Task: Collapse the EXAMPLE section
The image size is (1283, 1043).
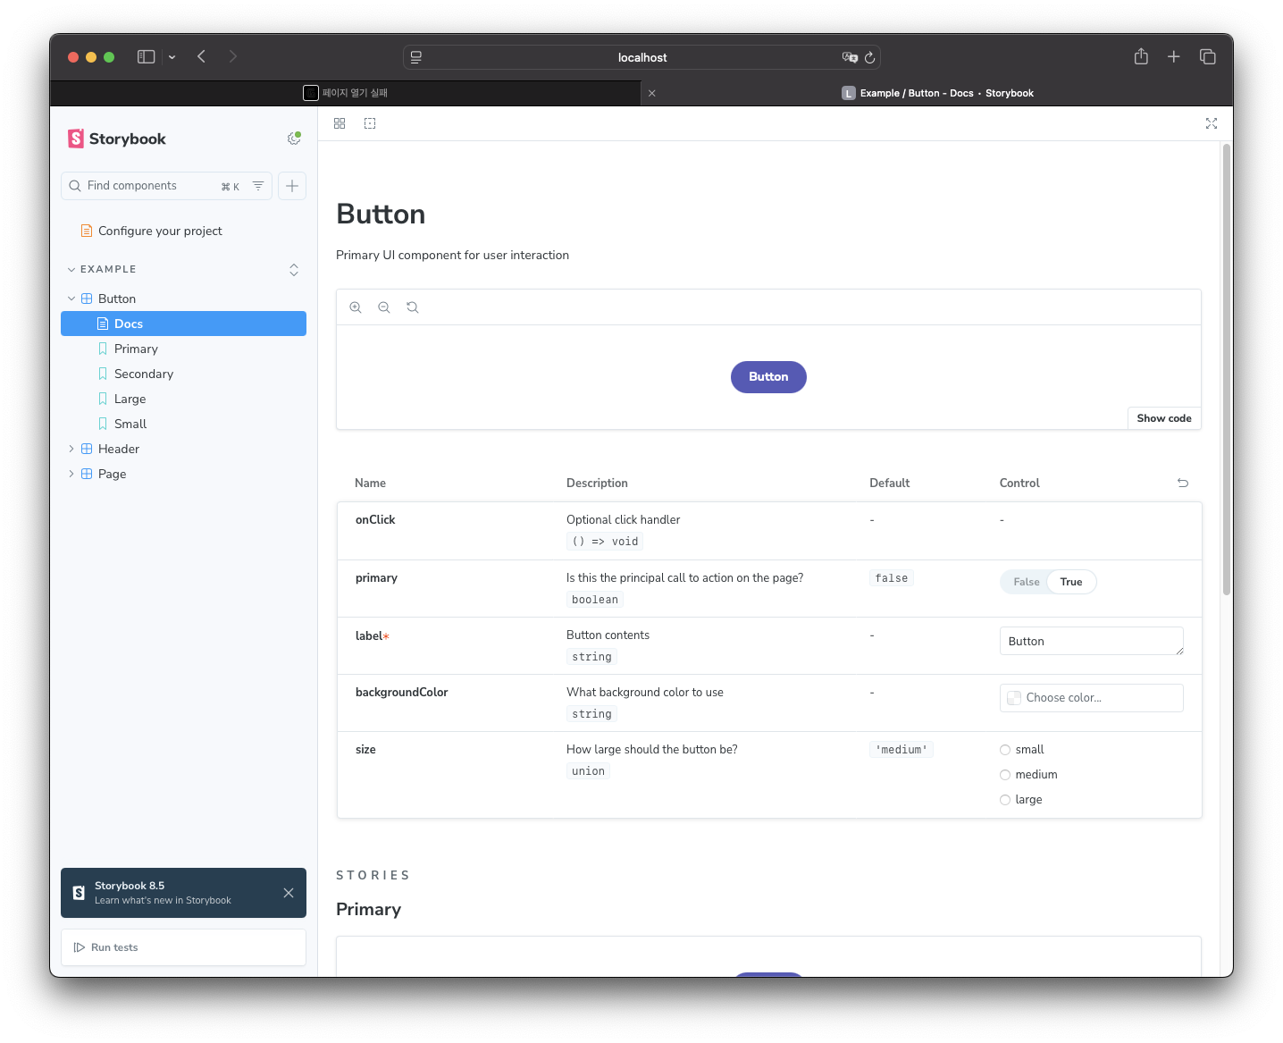Action: pos(71,269)
